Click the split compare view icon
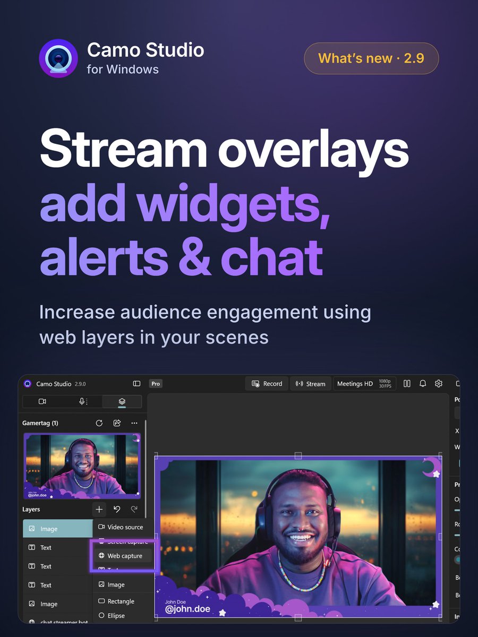Image resolution: width=478 pixels, height=637 pixels. [x=407, y=383]
